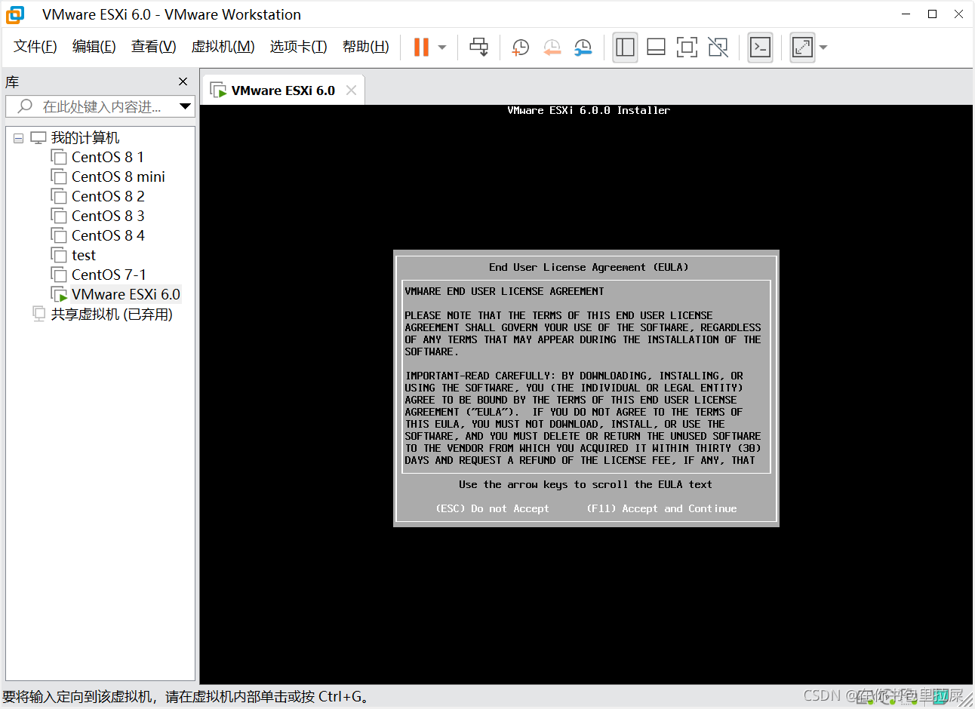Maximize the VMware Workstation window
This screenshot has width=975, height=709.
click(x=933, y=14)
